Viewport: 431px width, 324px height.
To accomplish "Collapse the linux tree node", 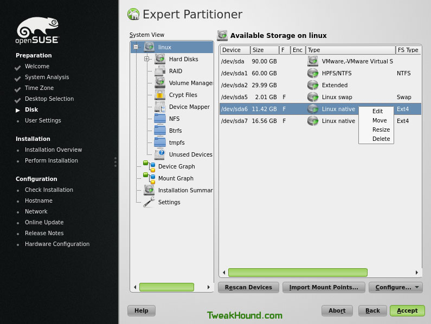I will click(136, 47).
